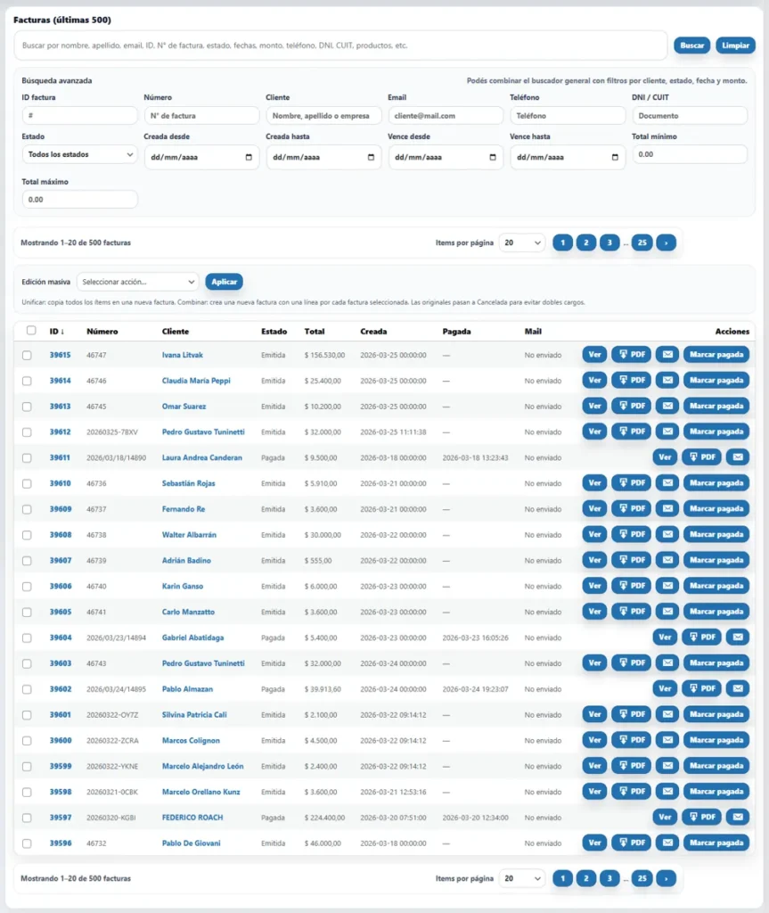Image resolution: width=769 pixels, height=913 pixels.
Task: Check the box for invoice 39600
Action: click(x=28, y=740)
